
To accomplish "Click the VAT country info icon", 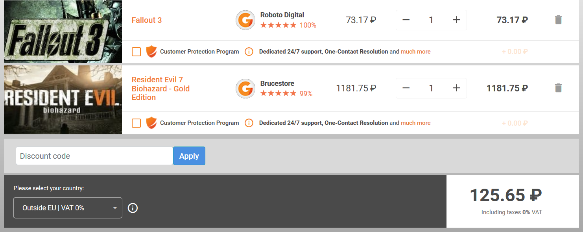I will click(133, 208).
